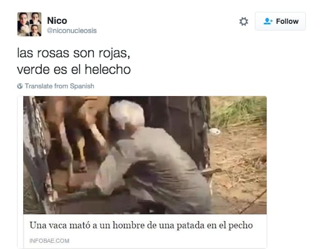Open Nico's profile avatar collage

[x=29, y=24]
